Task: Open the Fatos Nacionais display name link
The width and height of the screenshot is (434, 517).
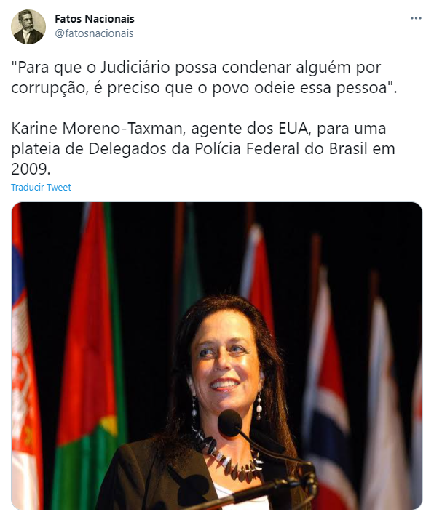Action: pos(95,19)
